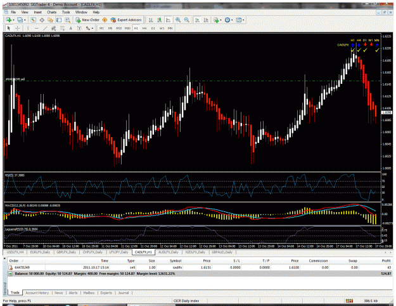396x306 pixels.
Task: Open the Help menu
Action: [x=96, y=12]
